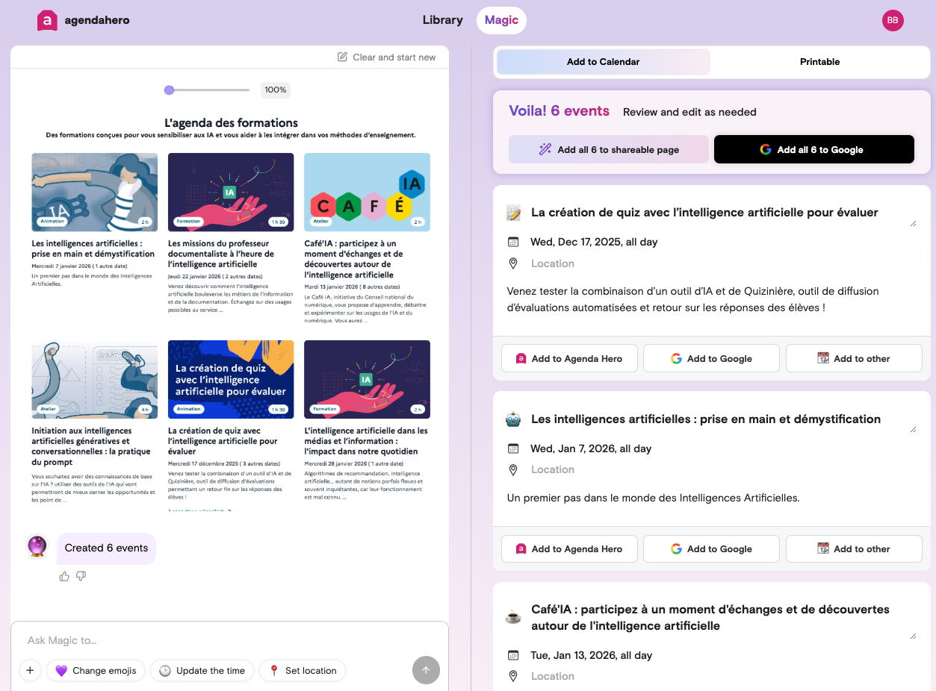Adjust the image zoom slider handle
Screen dimensions: 936x691
tap(170, 90)
